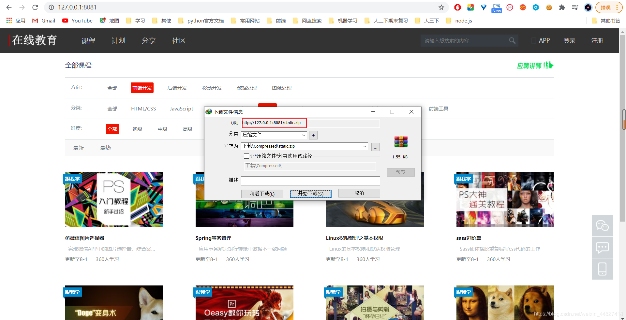Select 高级 difficulty filter
626x320 pixels.
pos(187,129)
